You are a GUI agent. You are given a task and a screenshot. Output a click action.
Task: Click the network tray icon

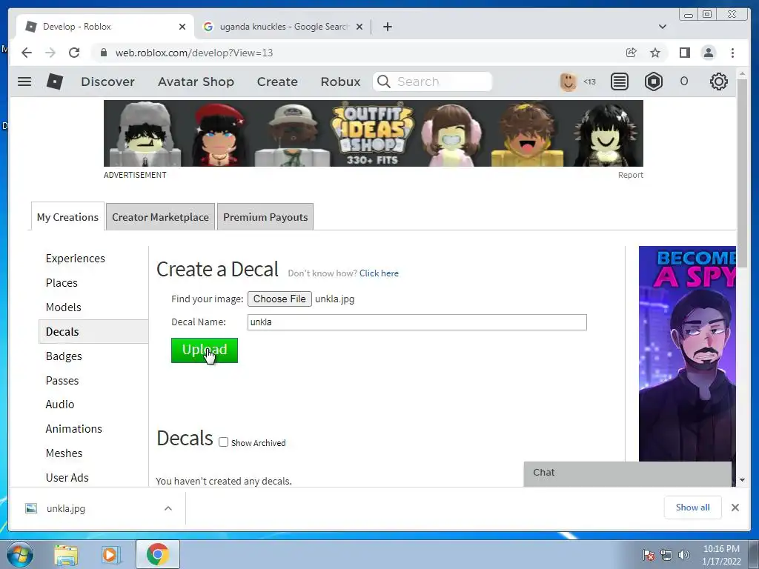click(x=666, y=555)
